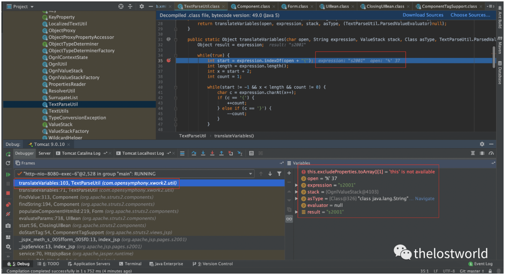Stop the debug session with red square
The image size is (505, 275).
tap(8, 193)
